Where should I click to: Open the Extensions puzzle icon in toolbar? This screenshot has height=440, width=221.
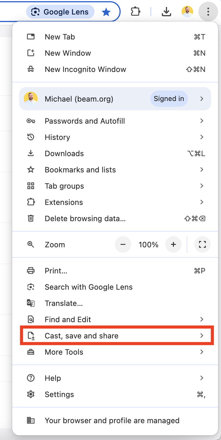coord(135,12)
